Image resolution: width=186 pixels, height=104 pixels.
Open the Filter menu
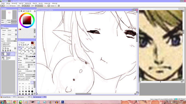pos(35,4)
